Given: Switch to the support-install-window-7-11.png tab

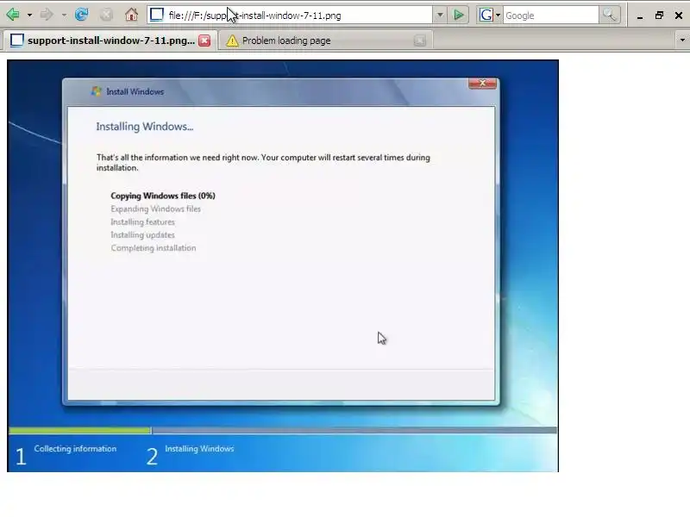Looking at the screenshot, I should click(110, 40).
